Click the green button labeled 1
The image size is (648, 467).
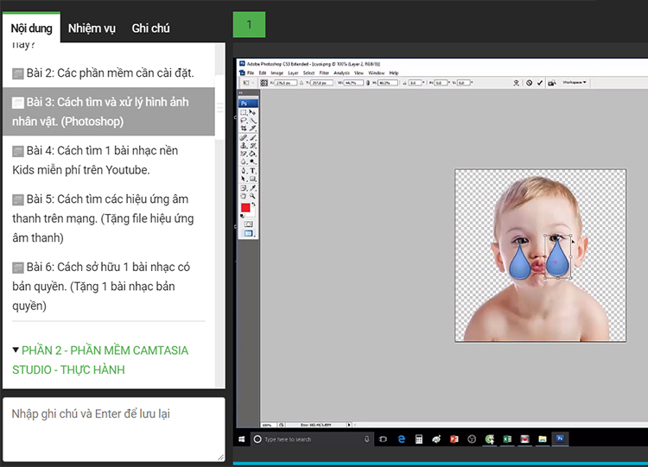[x=249, y=25]
